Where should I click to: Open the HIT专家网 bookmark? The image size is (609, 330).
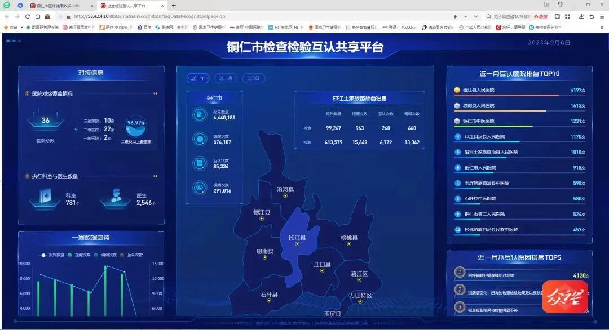(x=285, y=28)
